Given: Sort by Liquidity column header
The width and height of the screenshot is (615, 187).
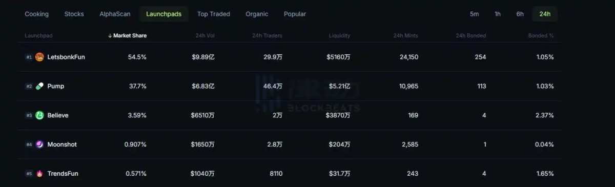Looking at the screenshot, I should click(340, 36).
